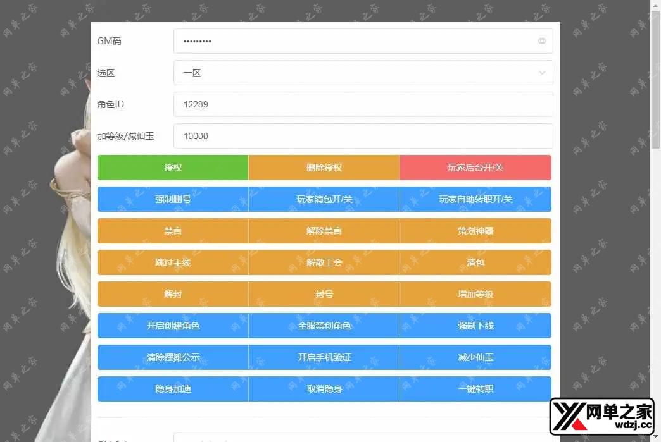Click the 跳过主线 button
This screenshot has height=442, width=661.
(173, 262)
